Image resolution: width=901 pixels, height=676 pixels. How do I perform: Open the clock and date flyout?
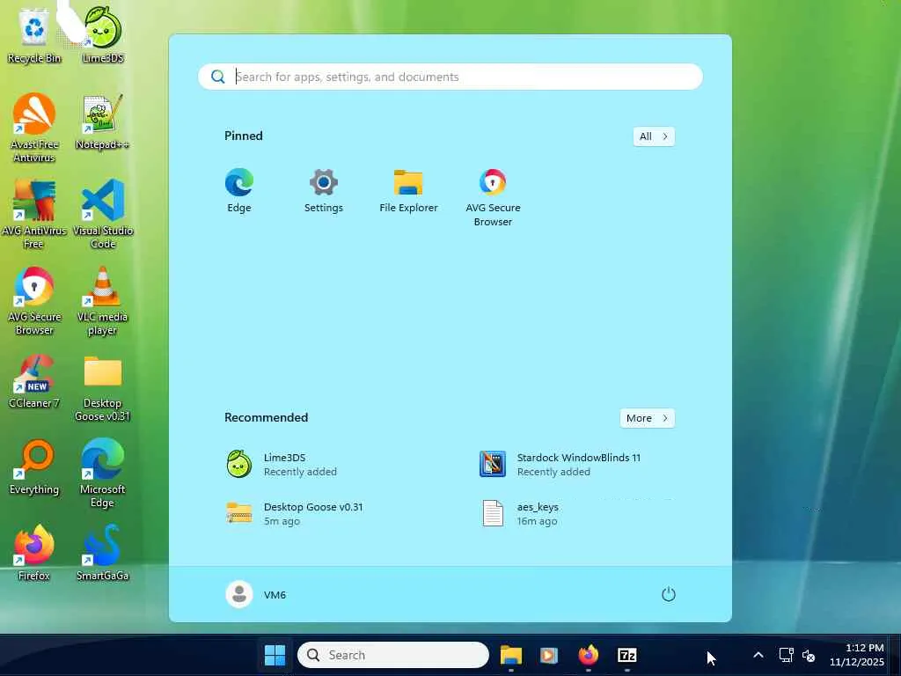tap(857, 655)
